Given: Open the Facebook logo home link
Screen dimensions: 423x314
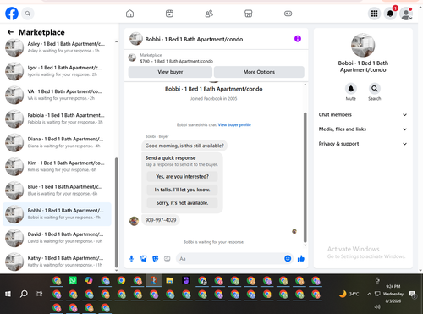Looking at the screenshot, I should tap(12, 14).
